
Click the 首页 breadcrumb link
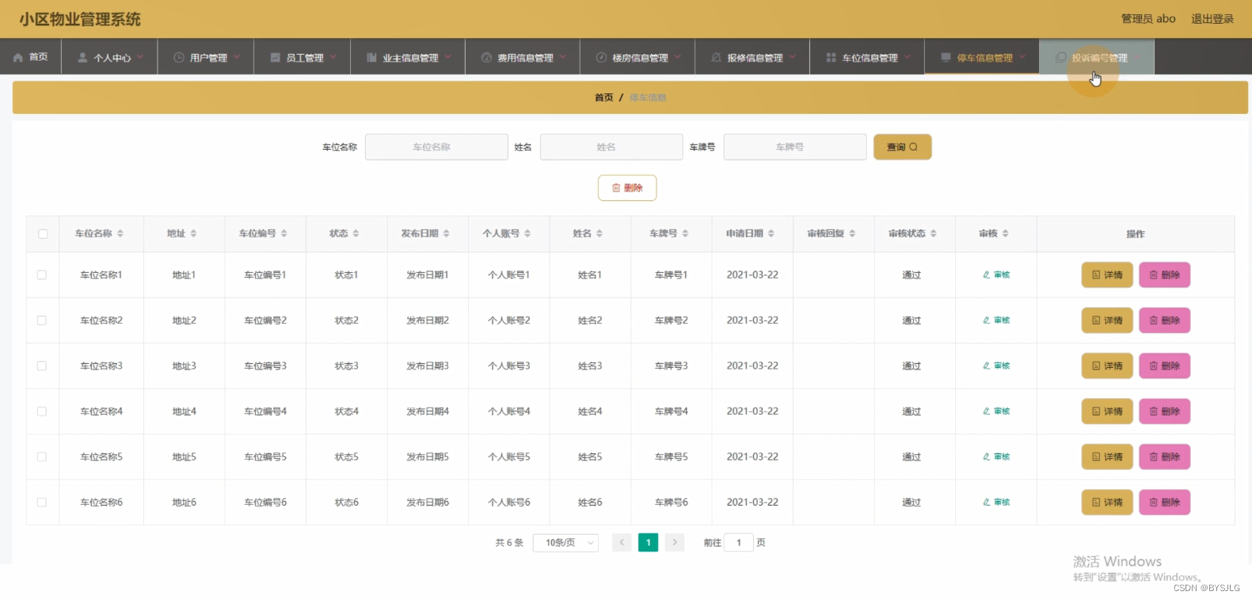[x=603, y=97]
